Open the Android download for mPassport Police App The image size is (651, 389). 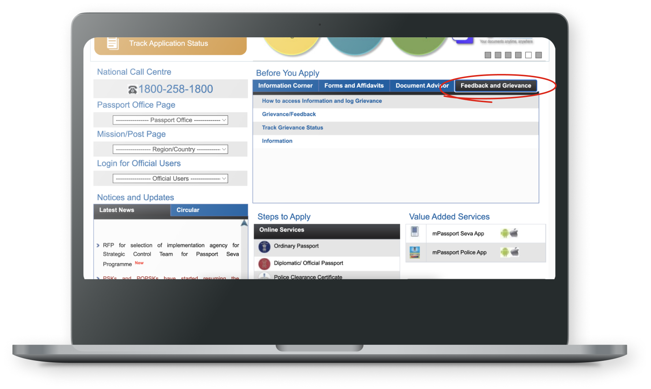pos(505,252)
